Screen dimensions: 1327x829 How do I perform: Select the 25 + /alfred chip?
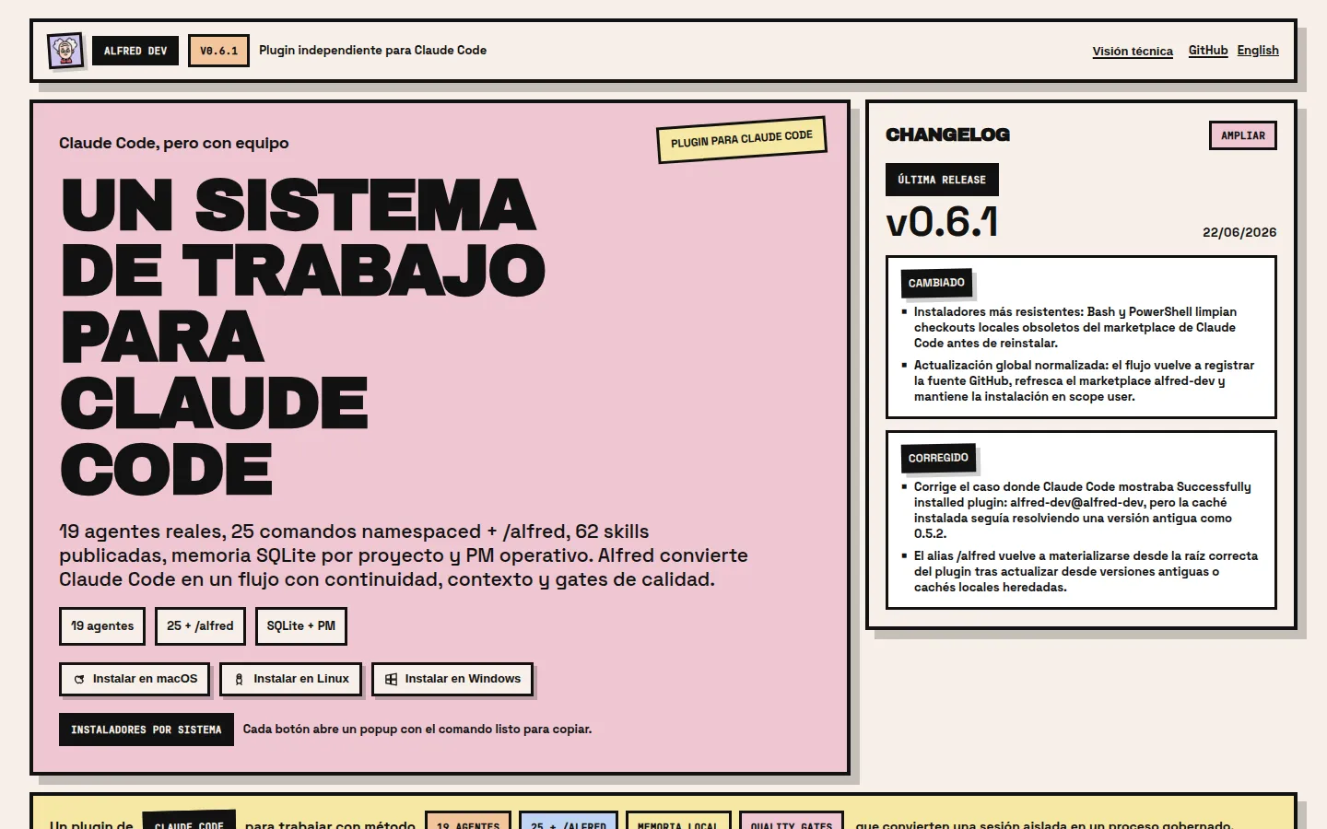(x=200, y=626)
